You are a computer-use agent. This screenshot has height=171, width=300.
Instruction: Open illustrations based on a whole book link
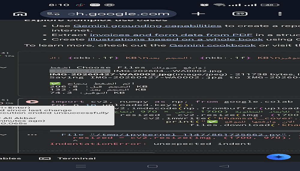175,39
